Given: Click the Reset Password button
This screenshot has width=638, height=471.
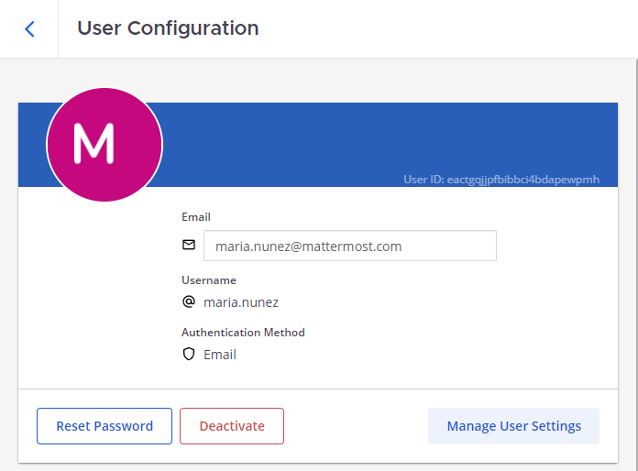Looking at the screenshot, I should click(104, 426).
